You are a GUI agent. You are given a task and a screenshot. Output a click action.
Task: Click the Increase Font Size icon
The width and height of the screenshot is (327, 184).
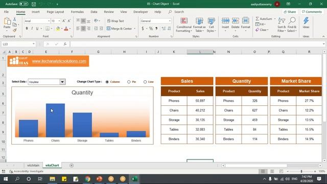[64, 21]
